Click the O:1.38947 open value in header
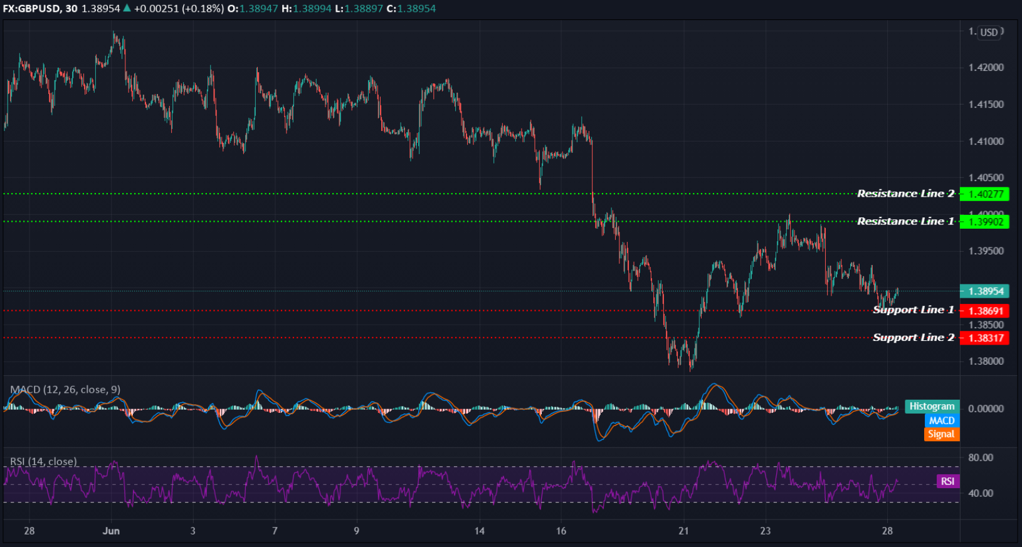This screenshot has height=547, width=1022. pos(252,9)
